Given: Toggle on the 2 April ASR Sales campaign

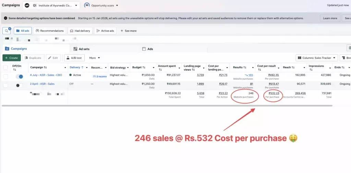Looking at the screenshot, I should click(x=19, y=85).
